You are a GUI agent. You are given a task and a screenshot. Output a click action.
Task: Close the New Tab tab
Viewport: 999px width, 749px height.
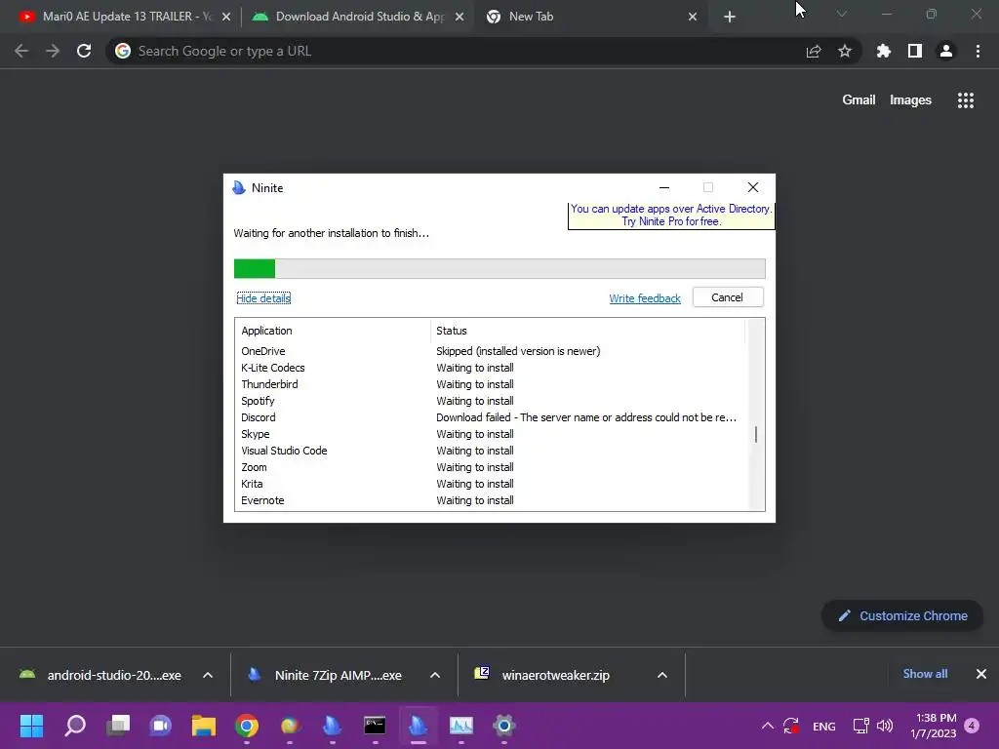[x=693, y=17]
